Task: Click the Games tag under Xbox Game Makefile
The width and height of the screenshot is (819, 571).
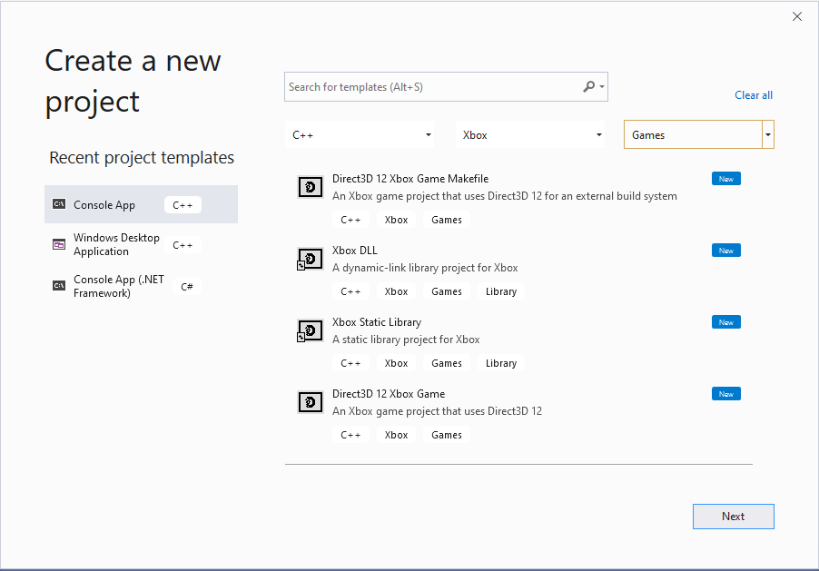Action: click(x=447, y=220)
